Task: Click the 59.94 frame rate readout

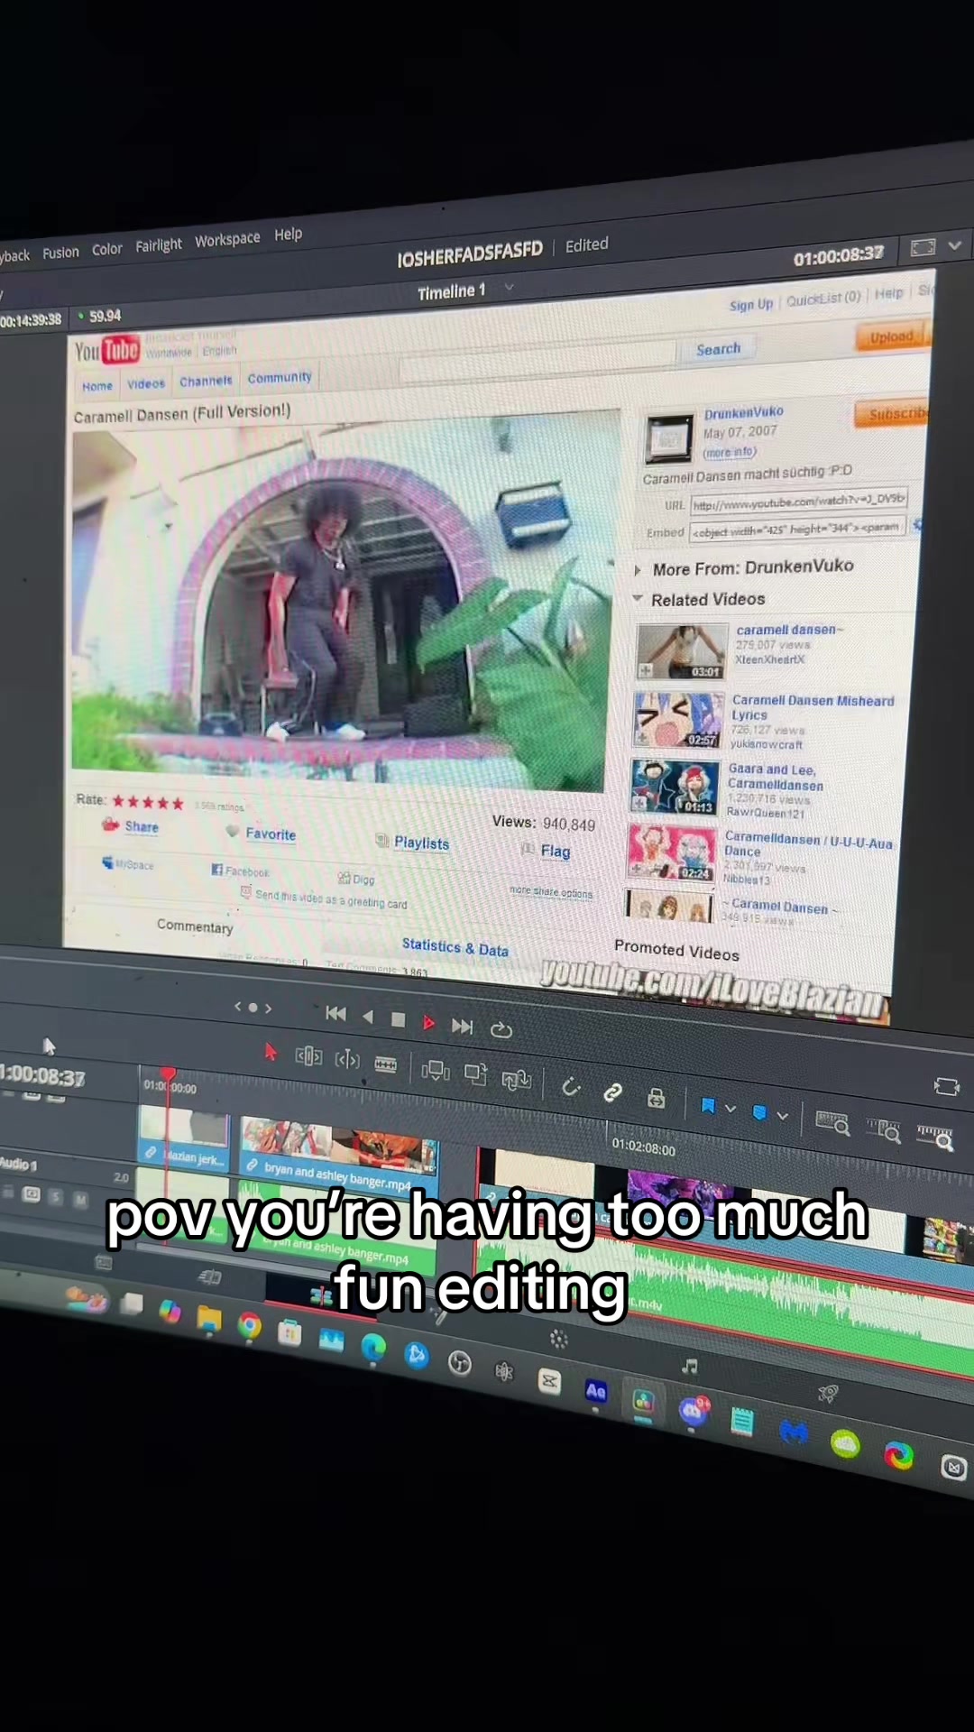Action: [x=105, y=316]
